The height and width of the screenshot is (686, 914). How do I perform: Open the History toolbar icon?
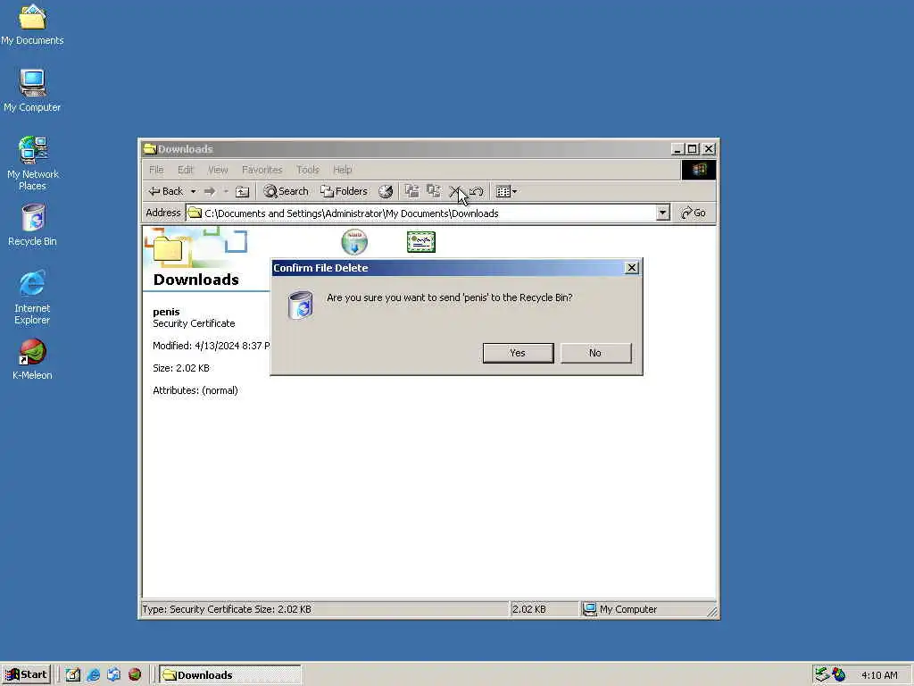386,191
